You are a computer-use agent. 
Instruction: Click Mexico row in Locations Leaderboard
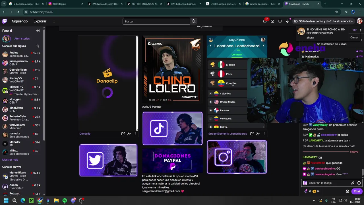(x=228, y=65)
